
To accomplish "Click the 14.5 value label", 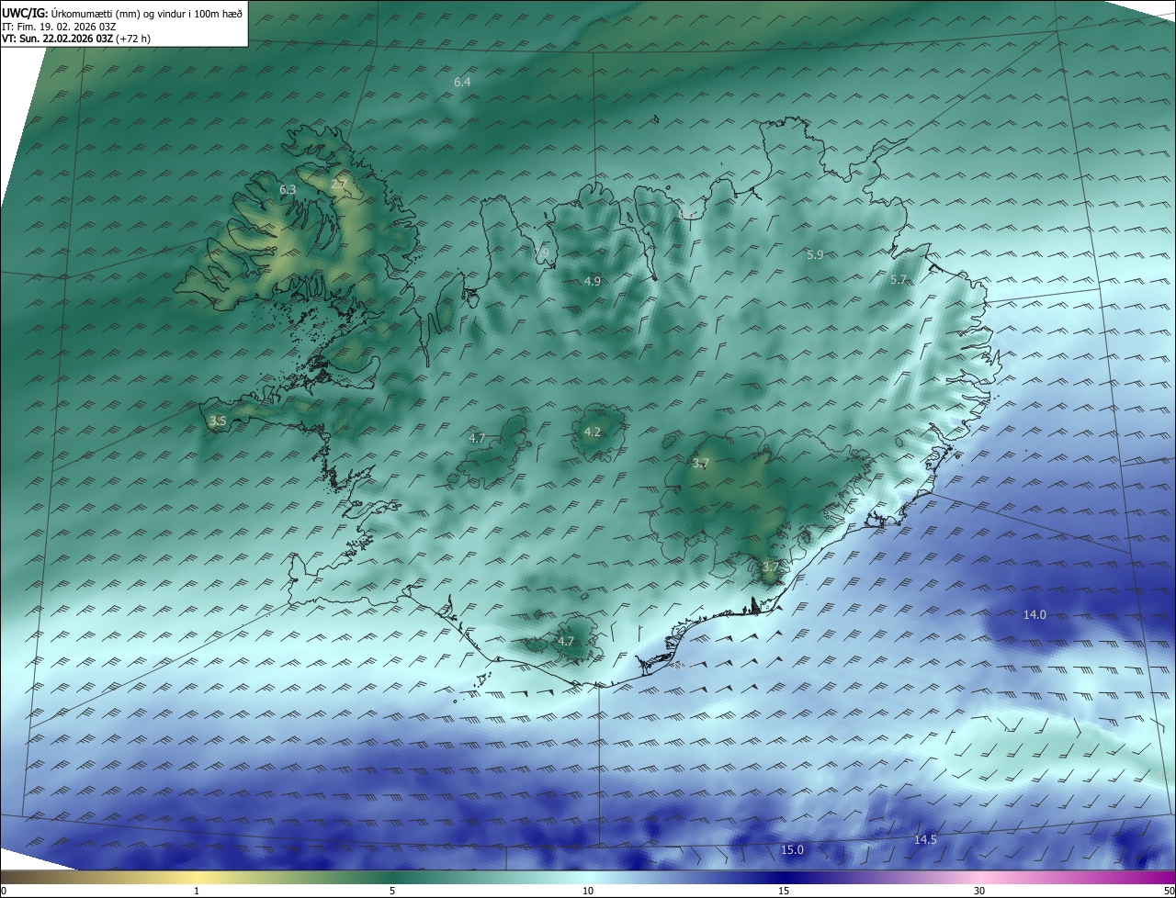I will (925, 839).
